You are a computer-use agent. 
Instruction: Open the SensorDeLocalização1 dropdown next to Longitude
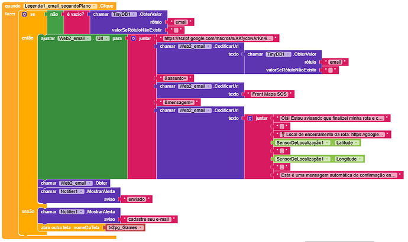(x=303, y=159)
